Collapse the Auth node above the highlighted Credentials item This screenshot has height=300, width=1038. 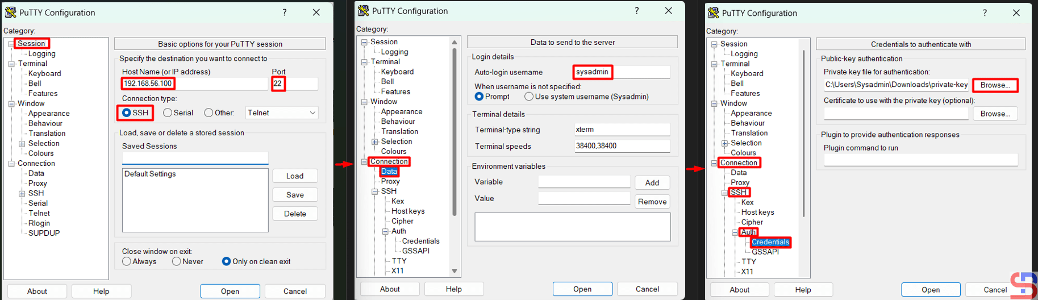735,232
